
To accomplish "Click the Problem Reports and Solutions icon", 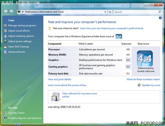I will [x=5, y=118].
